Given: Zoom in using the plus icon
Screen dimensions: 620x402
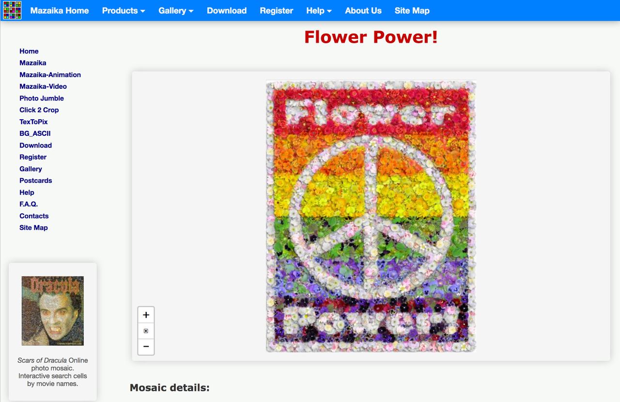Looking at the screenshot, I should click(146, 314).
